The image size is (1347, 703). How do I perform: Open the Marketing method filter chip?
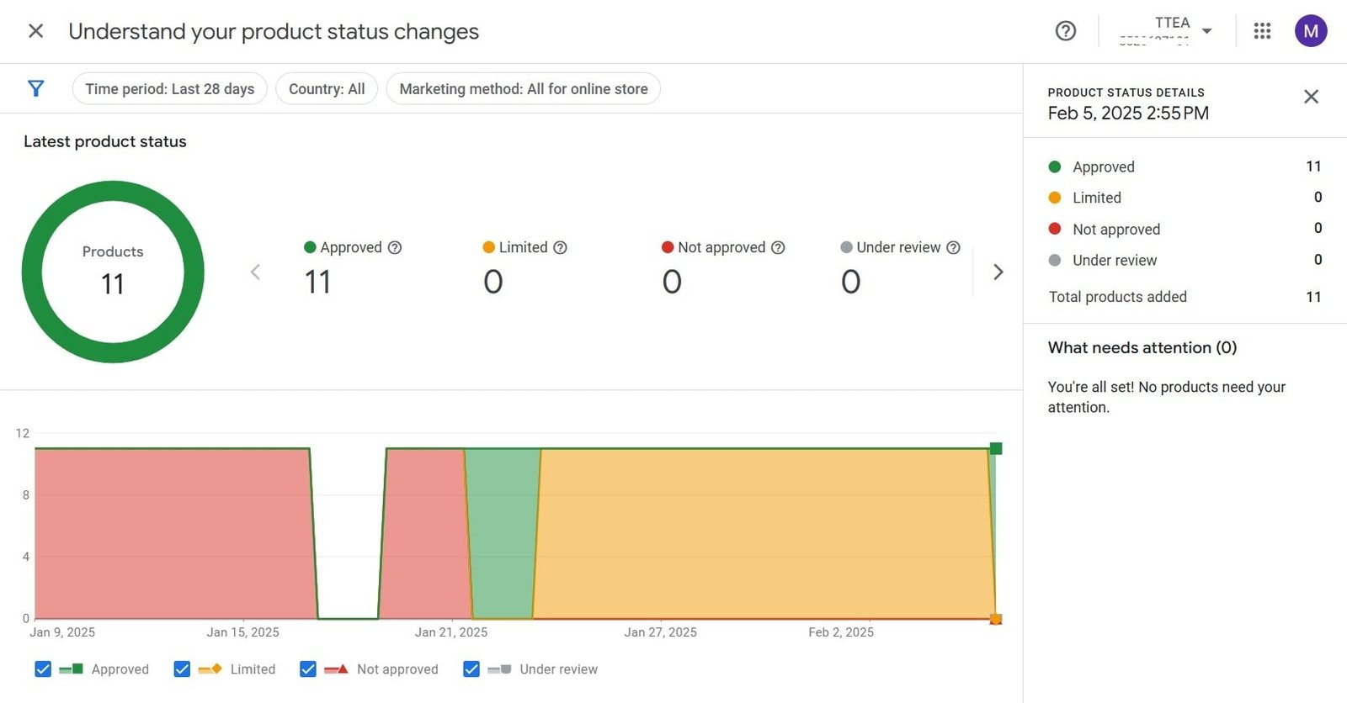point(523,89)
